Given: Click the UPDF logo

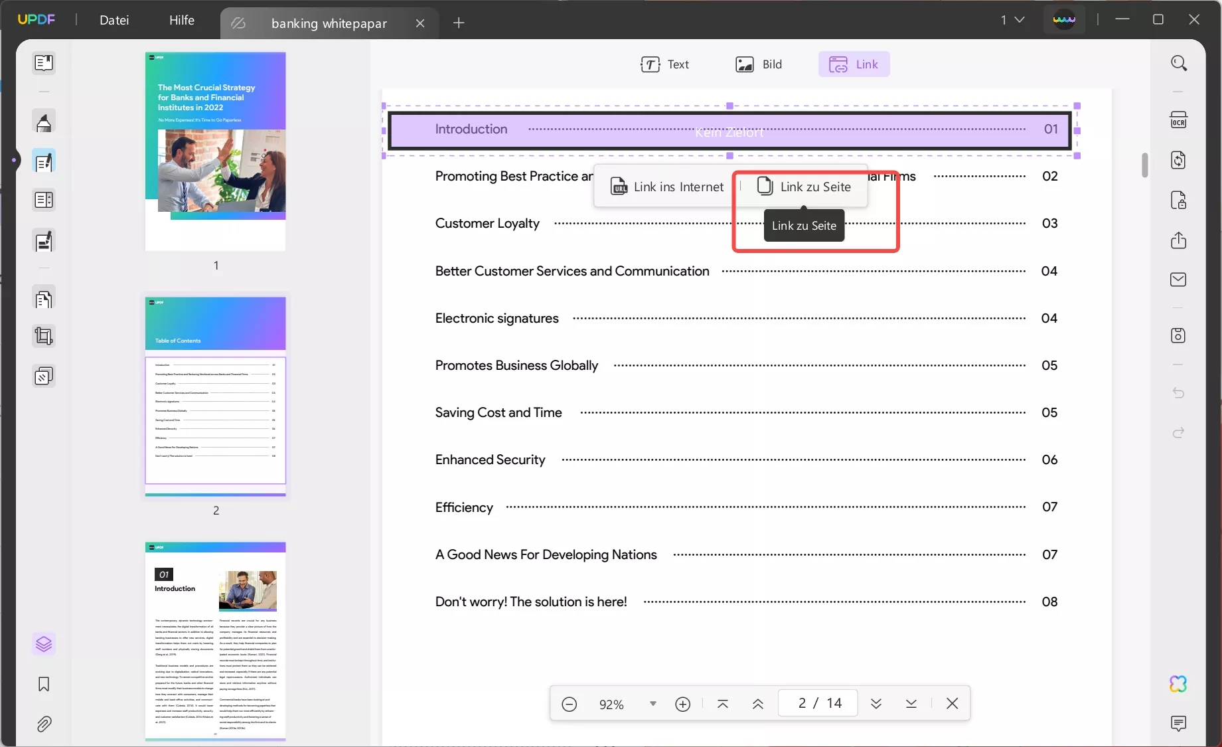Looking at the screenshot, I should (x=37, y=20).
